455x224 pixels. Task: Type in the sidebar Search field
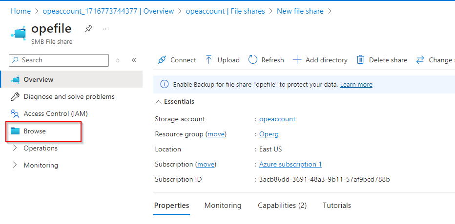(63, 60)
